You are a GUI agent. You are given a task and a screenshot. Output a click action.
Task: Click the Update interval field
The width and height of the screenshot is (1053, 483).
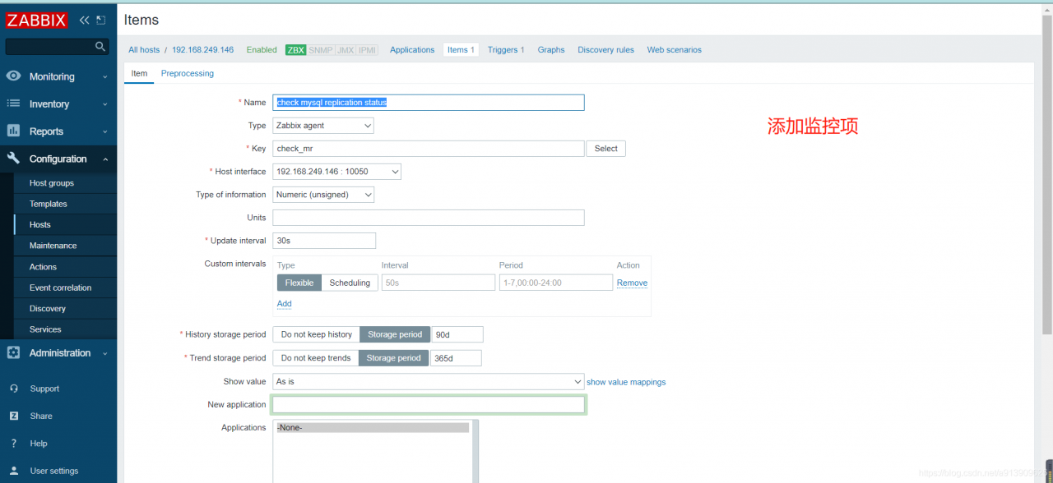click(324, 241)
